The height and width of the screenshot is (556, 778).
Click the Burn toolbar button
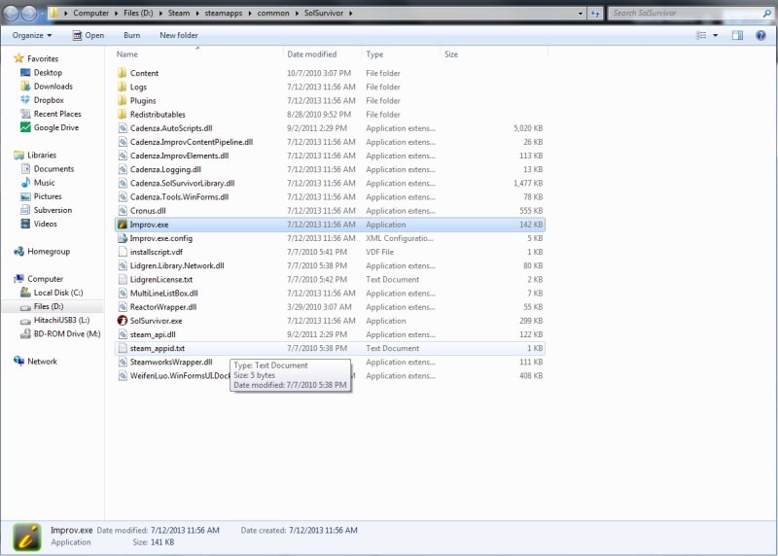pyautogui.click(x=131, y=35)
